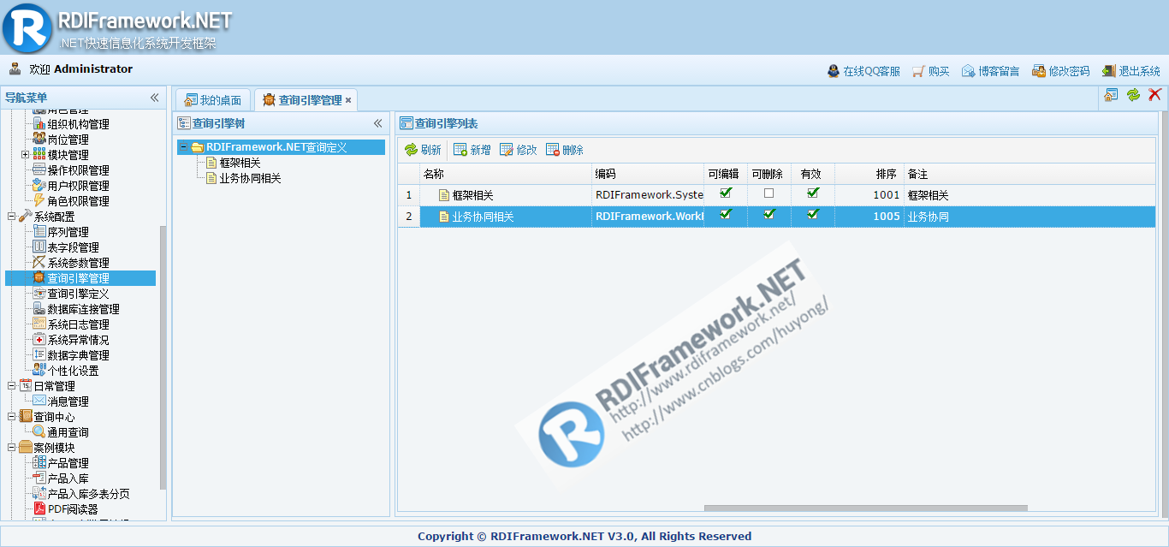Click the 组织机构管理 icon
1169x547 pixels.
(39, 124)
